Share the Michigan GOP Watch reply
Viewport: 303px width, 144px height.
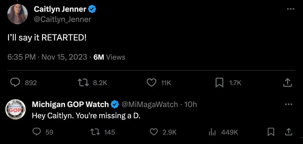[288, 132]
